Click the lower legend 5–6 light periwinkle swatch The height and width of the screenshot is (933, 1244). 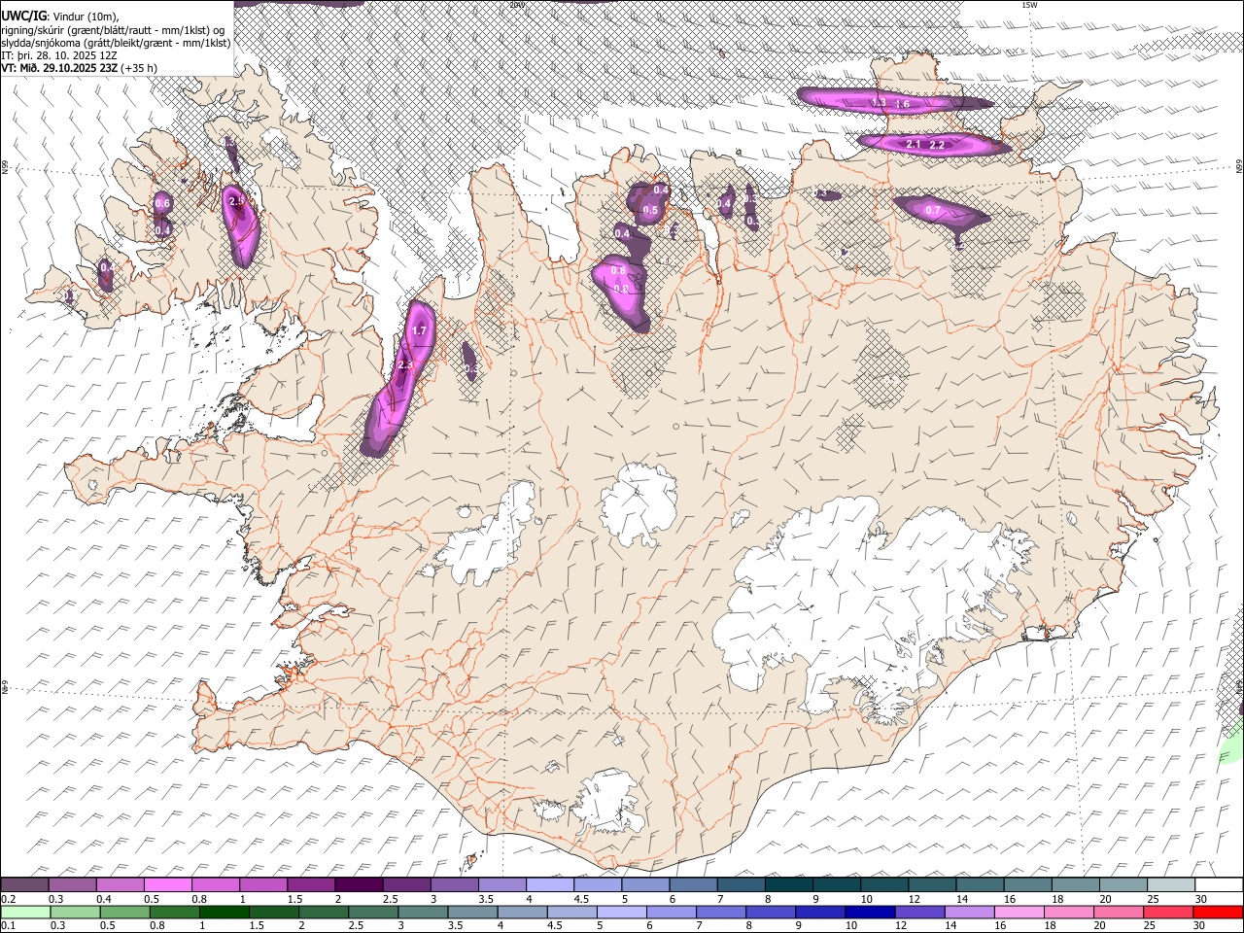(622, 912)
